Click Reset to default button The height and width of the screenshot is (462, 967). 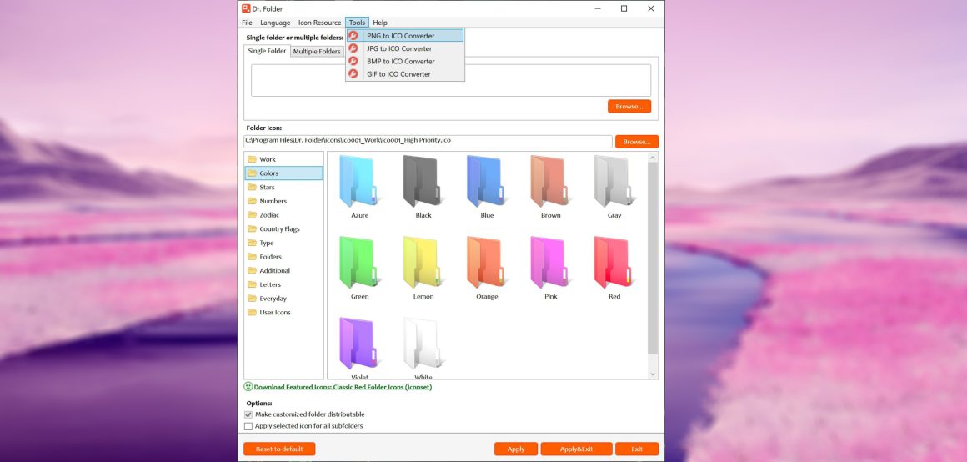click(279, 449)
